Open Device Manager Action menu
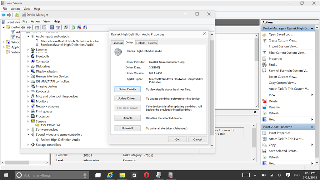Viewport: 320px width, 180px height. click(35, 21)
